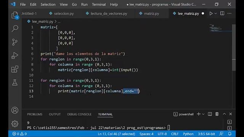Kill terminal with trash icon
The height and width of the screenshot is (137, 244).
coord(217,114)
